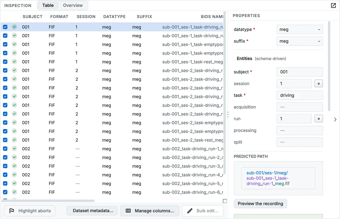Uncheck the sub-002_task-driving_run-4 row checkbox

pyautogui.click(x=5, y=175)
